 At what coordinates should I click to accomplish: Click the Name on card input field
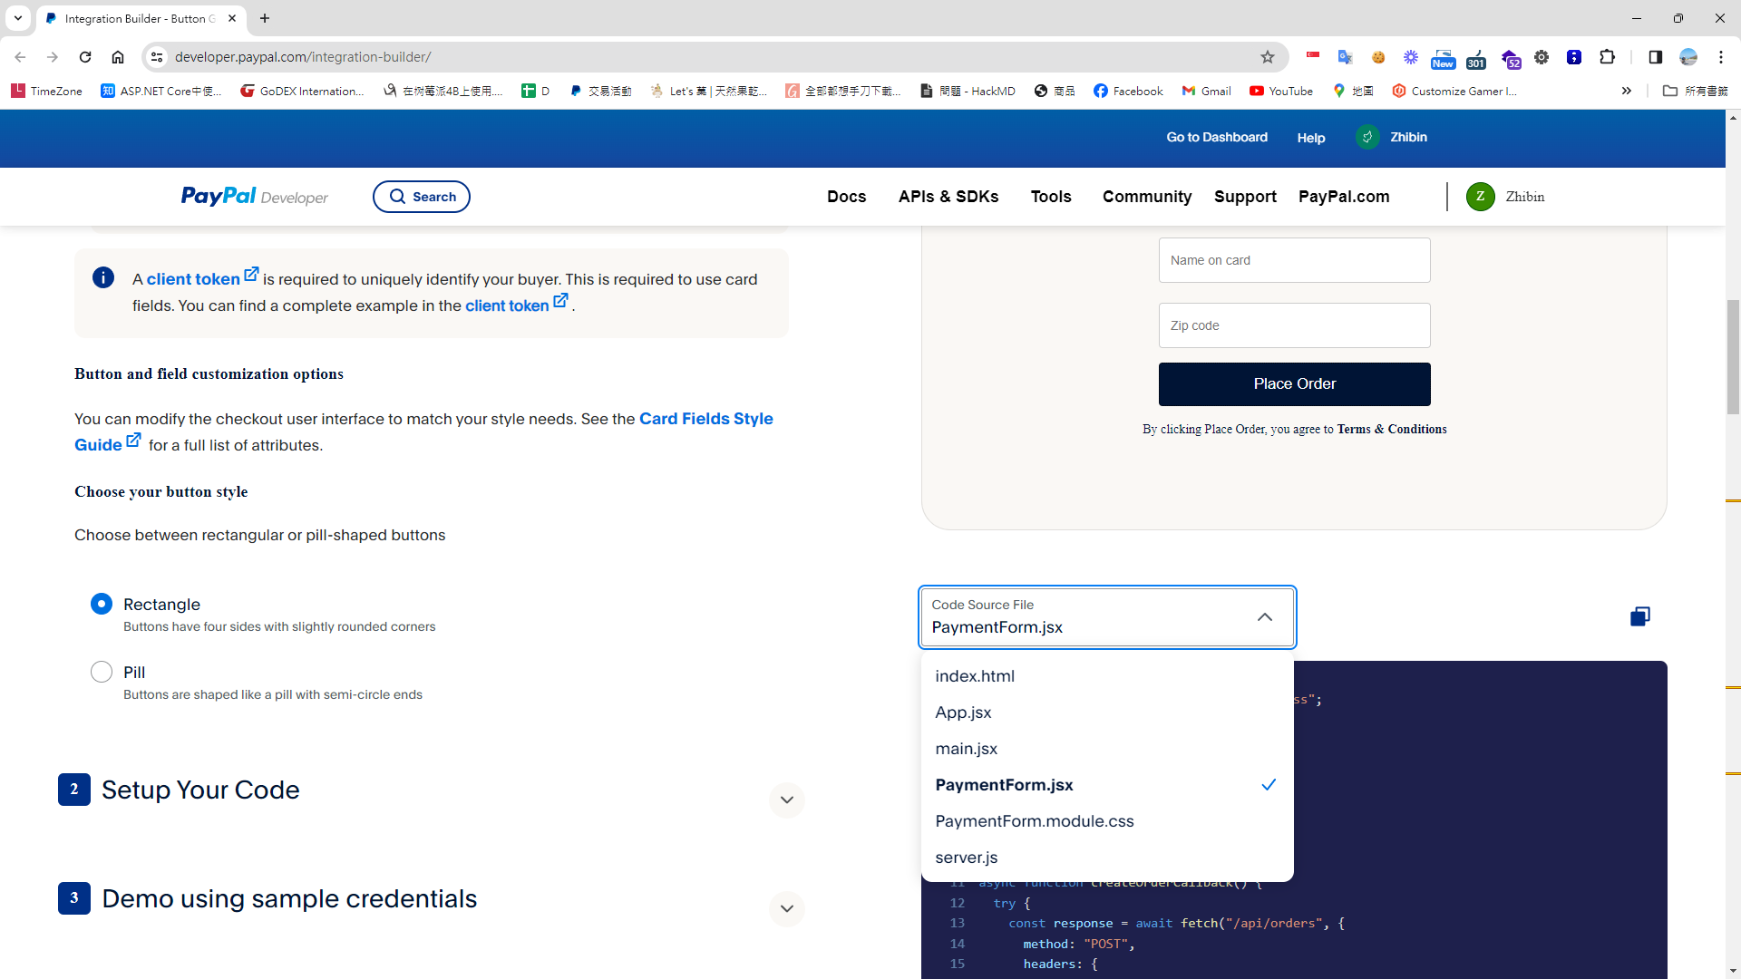point(1294,260)
